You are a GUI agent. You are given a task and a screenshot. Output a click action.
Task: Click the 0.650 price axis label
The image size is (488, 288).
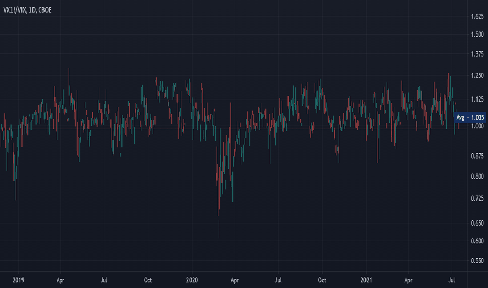pos(478,223)
